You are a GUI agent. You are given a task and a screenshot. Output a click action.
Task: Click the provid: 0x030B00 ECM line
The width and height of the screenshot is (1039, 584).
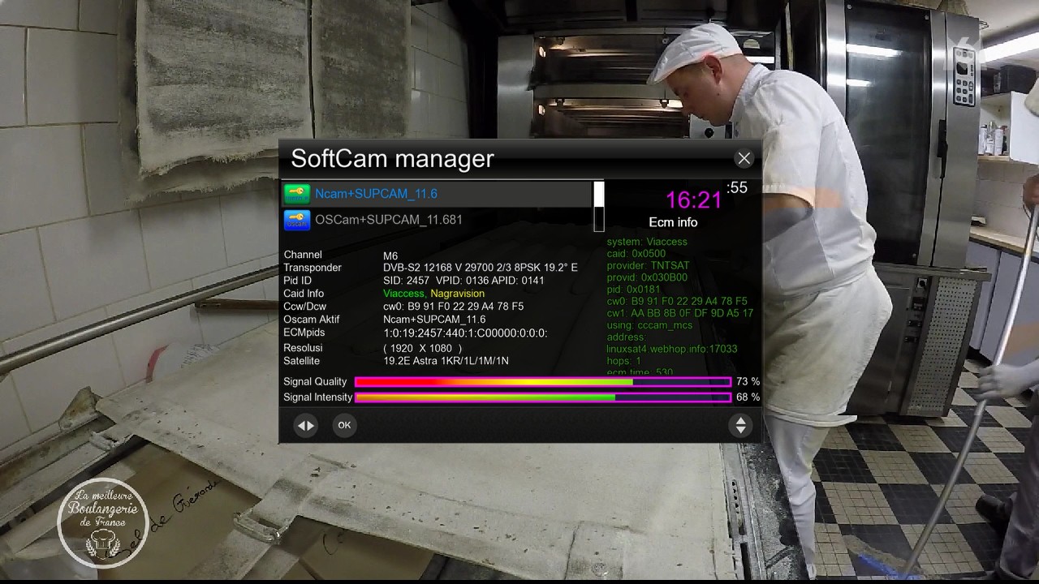point(647,277)
